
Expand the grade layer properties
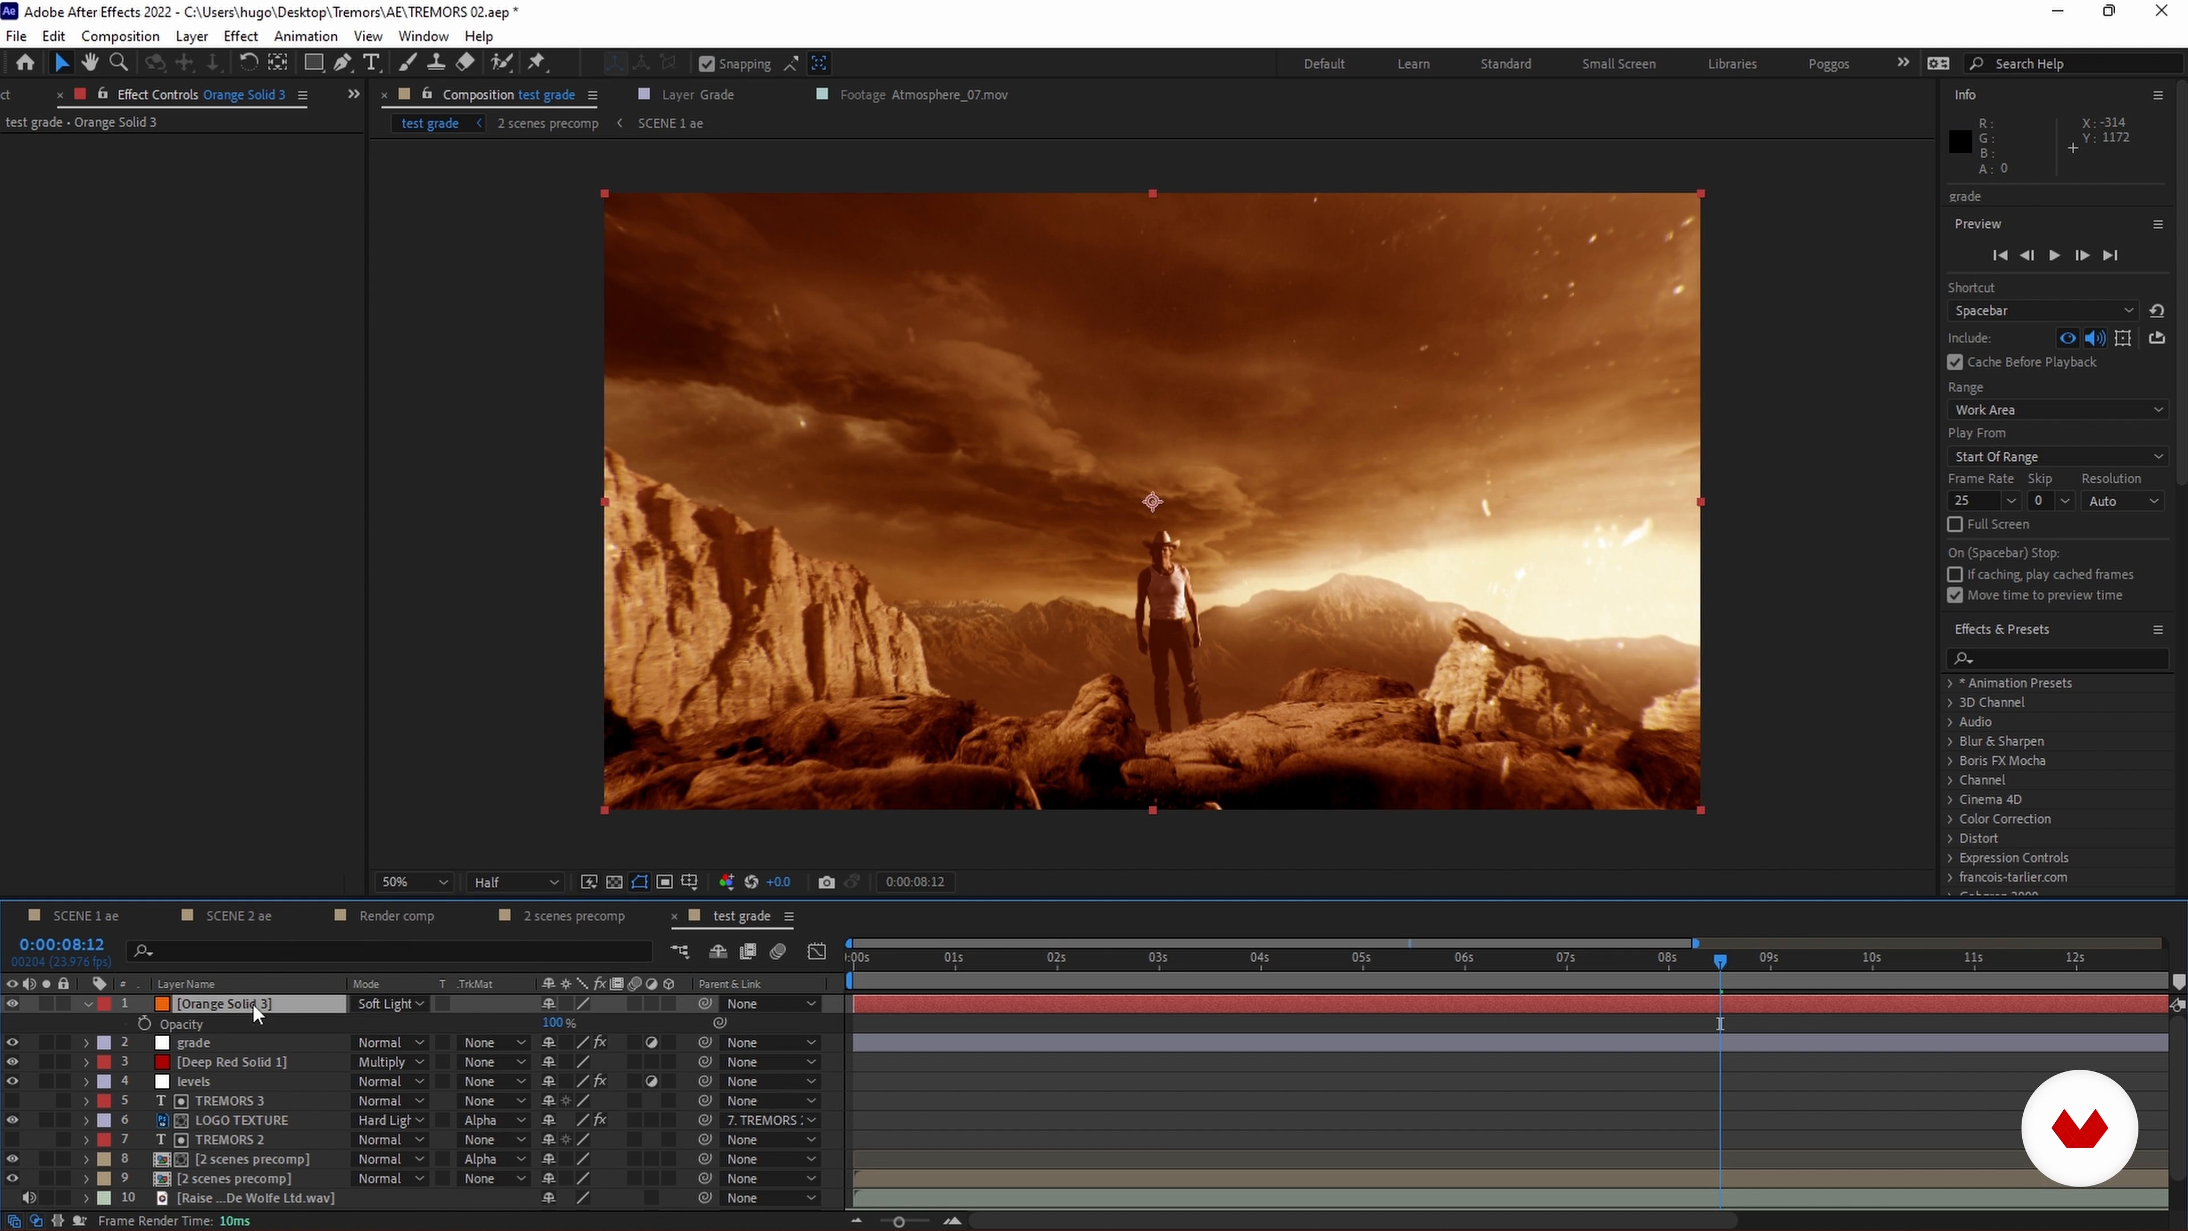(x=86, y=1042)
